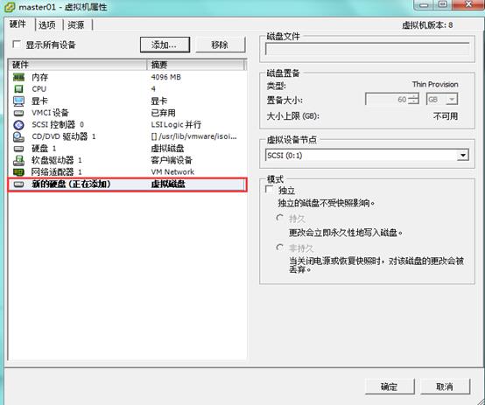The height and width of the screenshot is (405, 485).
Task: Select the VMCI 设备 row label
Action: [50, 113]
